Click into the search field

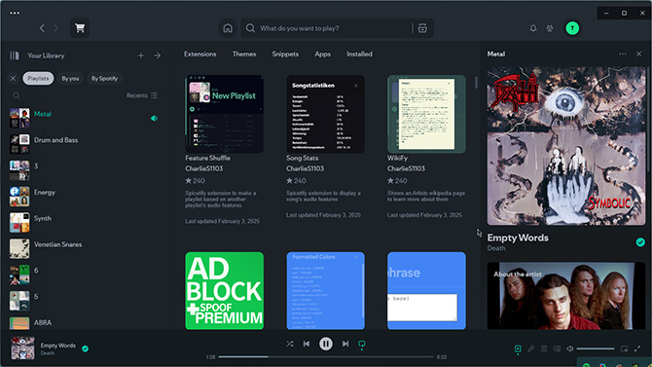[x=333, y=28]
